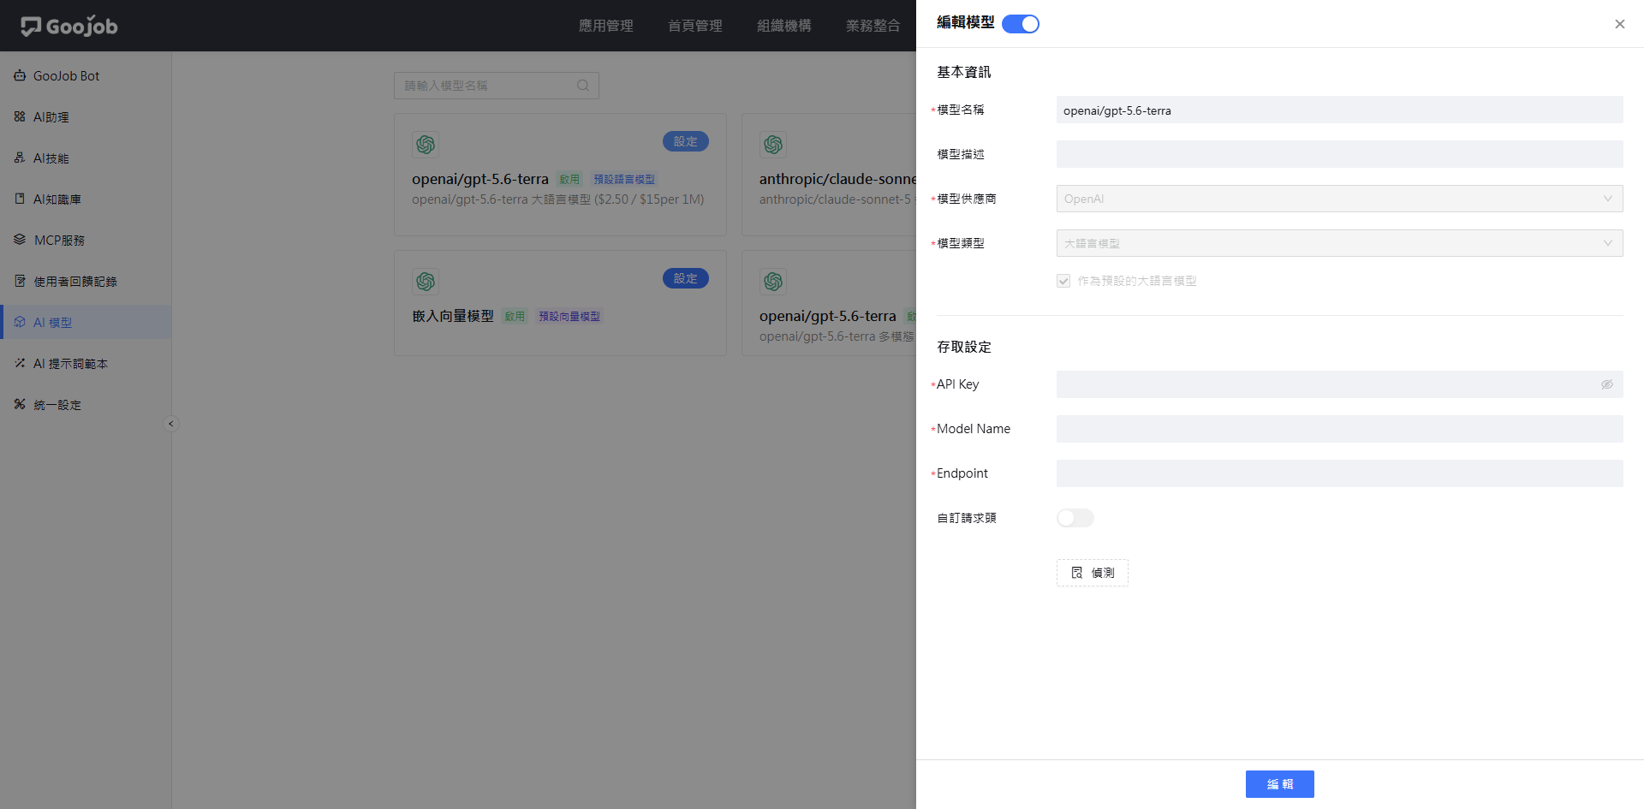The height and width of the screenshot is (809, 1644).
Task: Click the search magnifier icon
Action: pyautogui.click(x=583, y=86)
